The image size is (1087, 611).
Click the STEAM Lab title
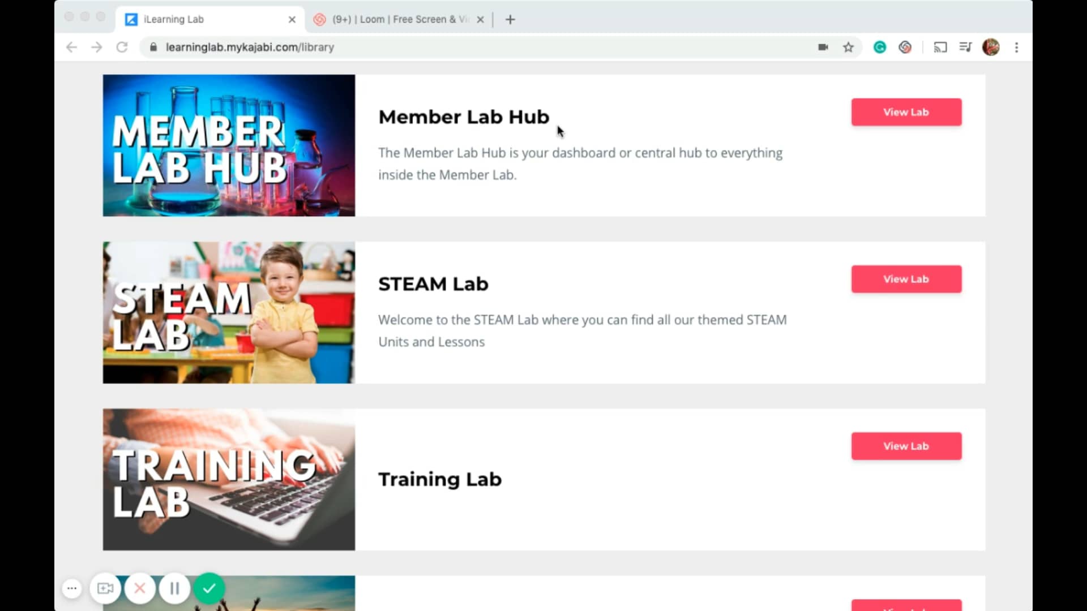(x=433, y=283)
